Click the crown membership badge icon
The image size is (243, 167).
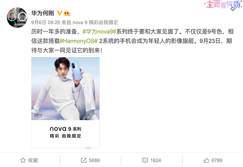[x=67, y=13]
